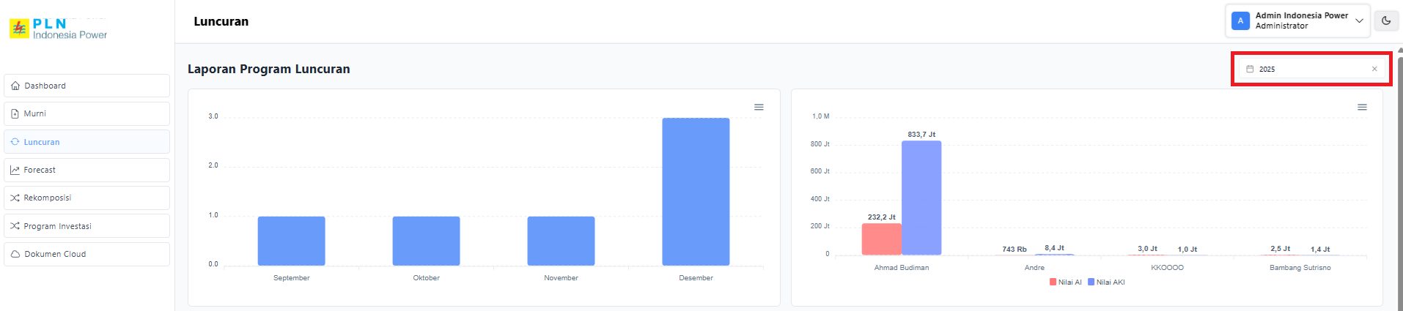Open the Nilai chart options menu
Viewport: 1403px width, 311px height.
[x=1361, y=107]
